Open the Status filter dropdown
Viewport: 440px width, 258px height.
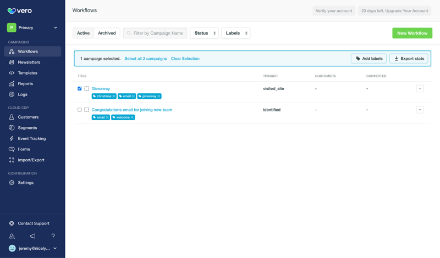tap(204, 33)
